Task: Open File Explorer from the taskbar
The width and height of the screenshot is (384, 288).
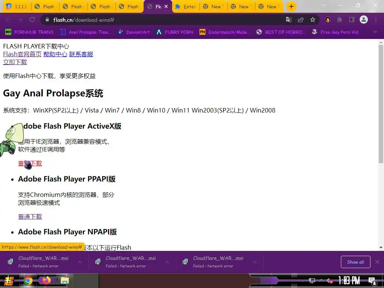Action: tap(64, 280)
